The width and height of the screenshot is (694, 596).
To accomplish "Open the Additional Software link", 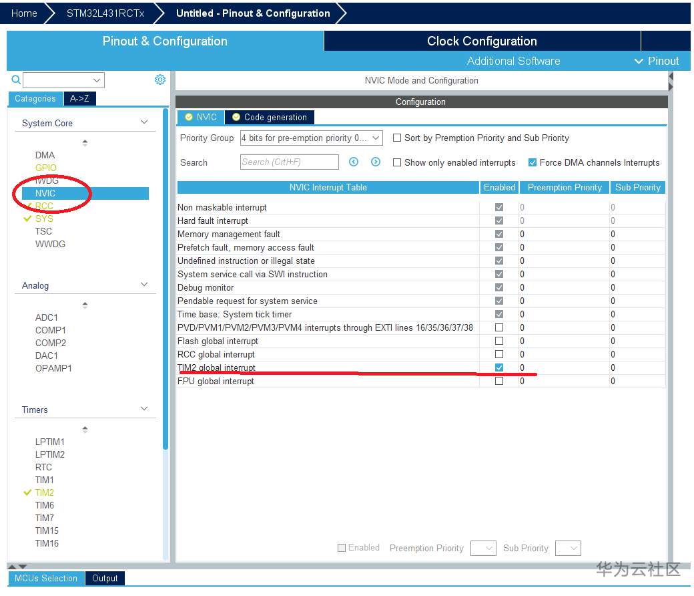I will point(513,61).
